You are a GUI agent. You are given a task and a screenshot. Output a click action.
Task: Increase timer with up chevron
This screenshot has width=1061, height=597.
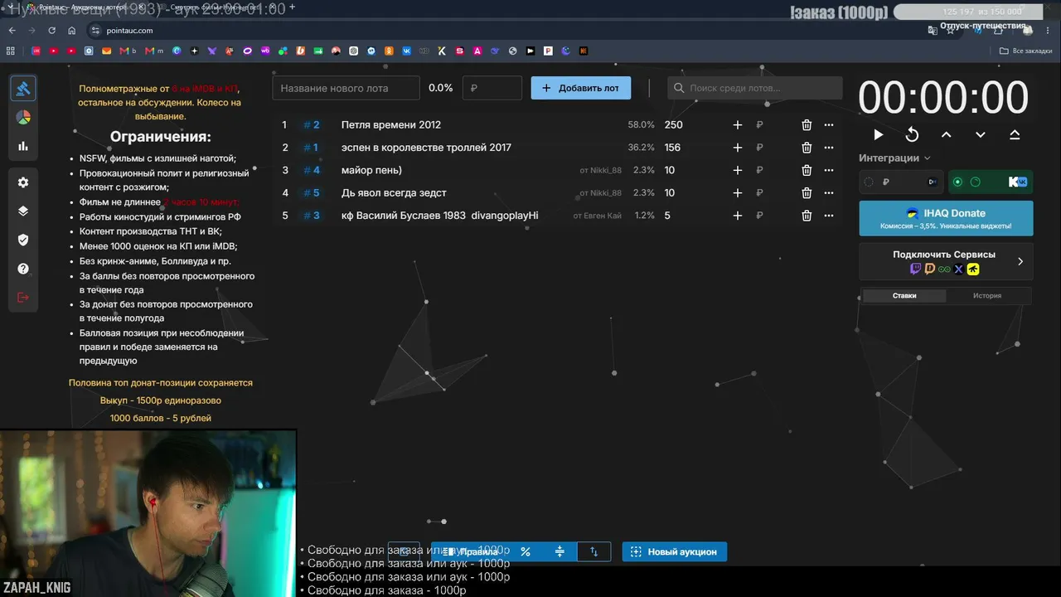tap(946, 134)
